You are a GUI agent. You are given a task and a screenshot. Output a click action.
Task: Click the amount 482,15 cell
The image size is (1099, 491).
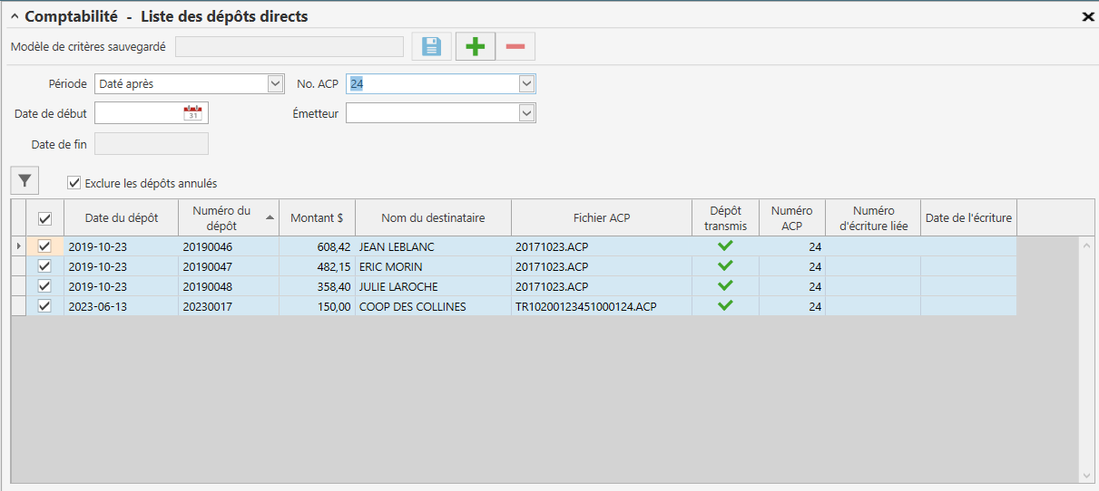coord(317,266)
